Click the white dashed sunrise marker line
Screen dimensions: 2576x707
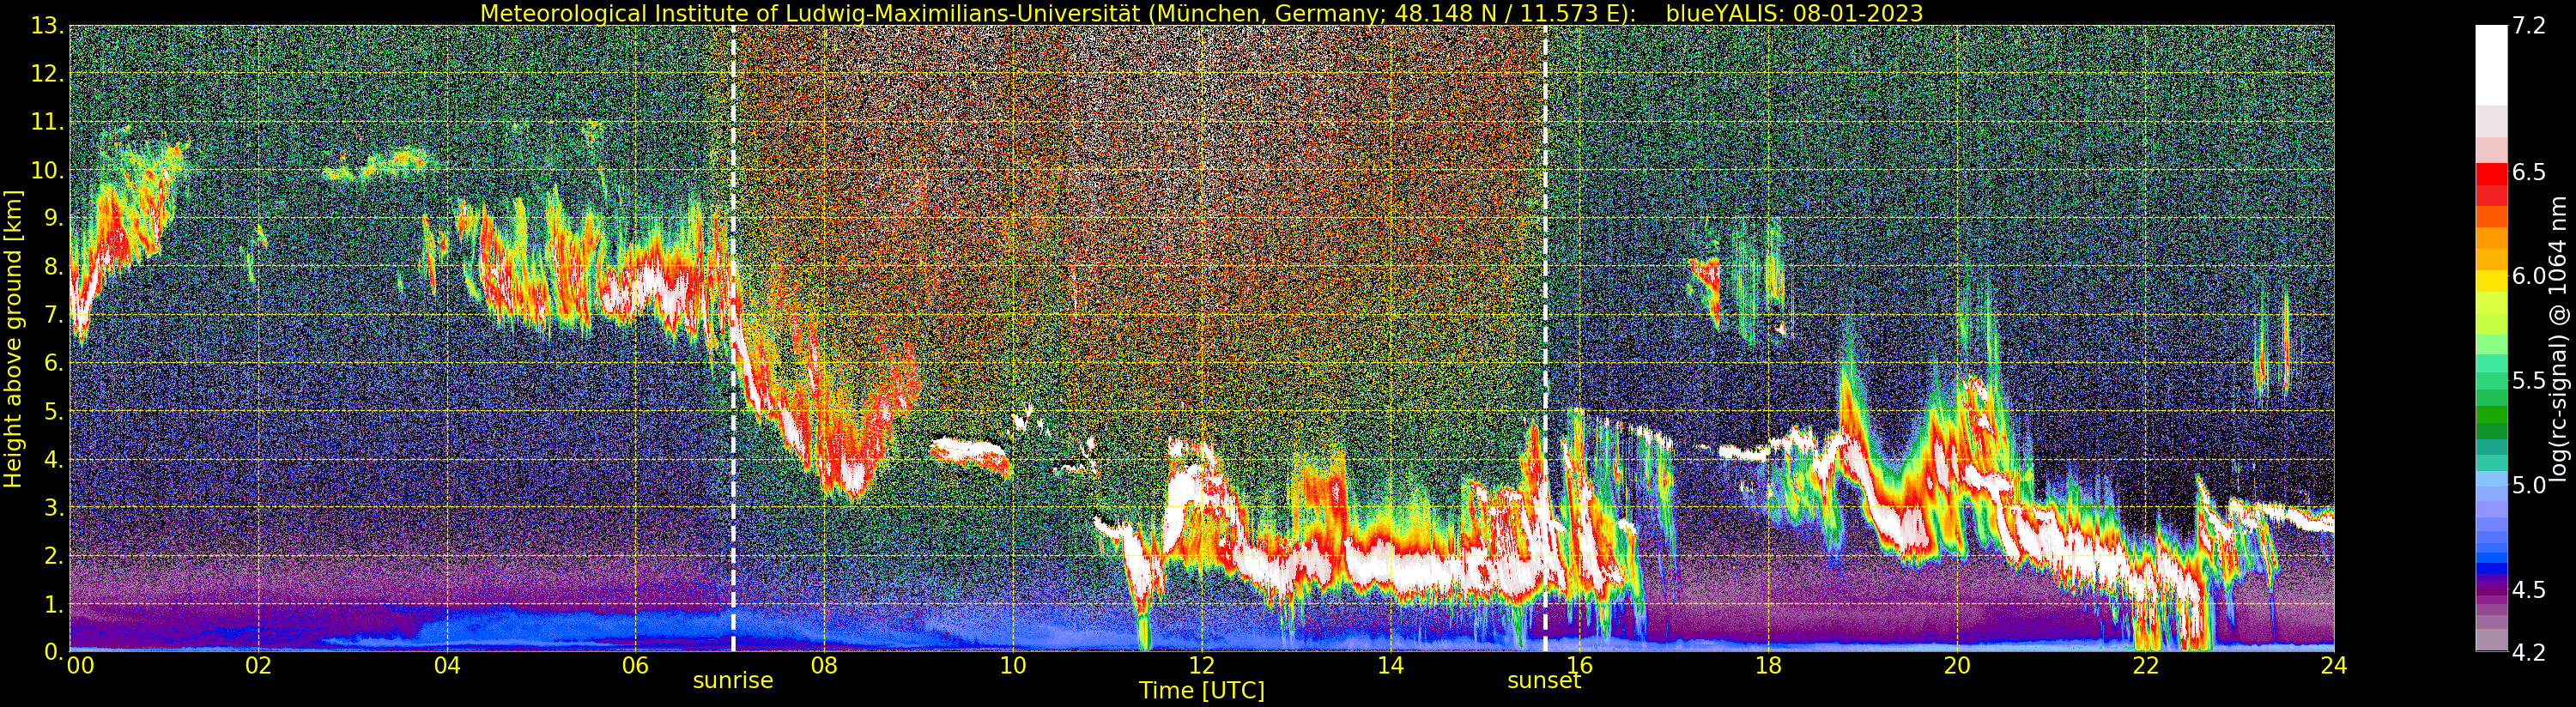(733, 339)
